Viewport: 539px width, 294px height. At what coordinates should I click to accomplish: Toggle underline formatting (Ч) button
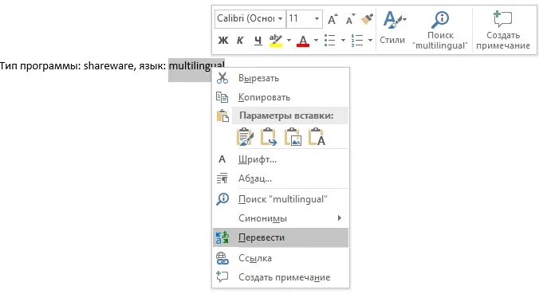(x=258, y=40)
